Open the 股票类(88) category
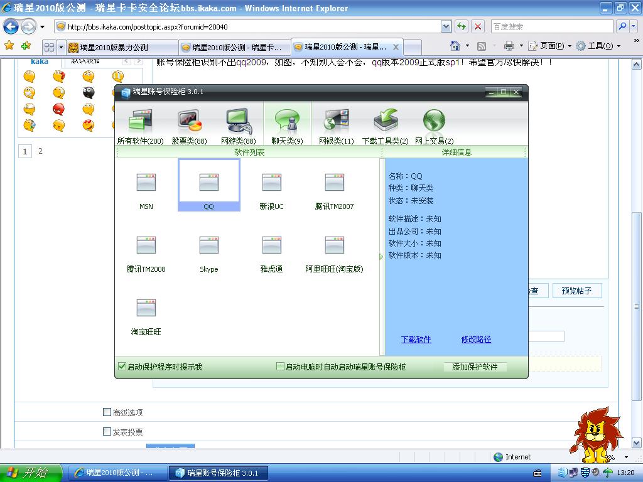The height and width of the screenshot is (482, 643). coord(189,126)
